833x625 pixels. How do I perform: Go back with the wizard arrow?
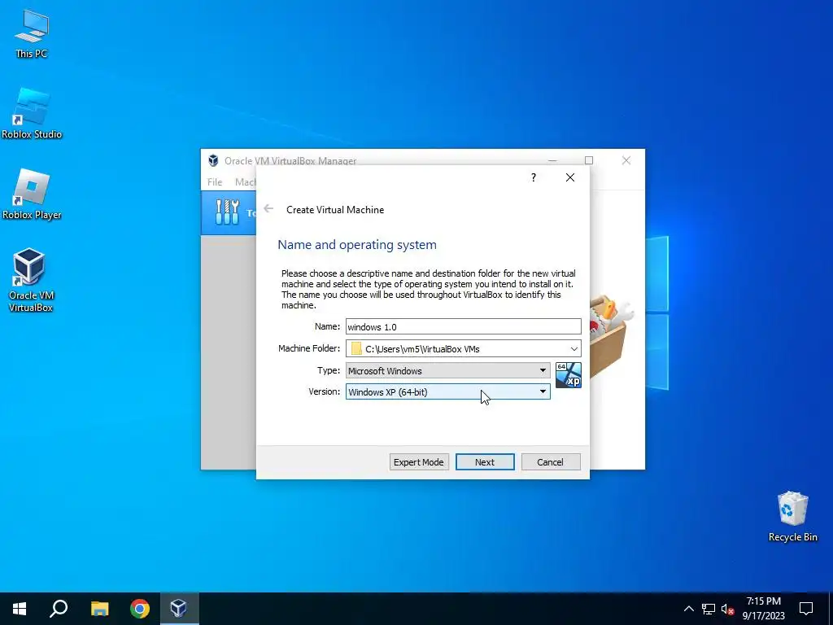268,209
